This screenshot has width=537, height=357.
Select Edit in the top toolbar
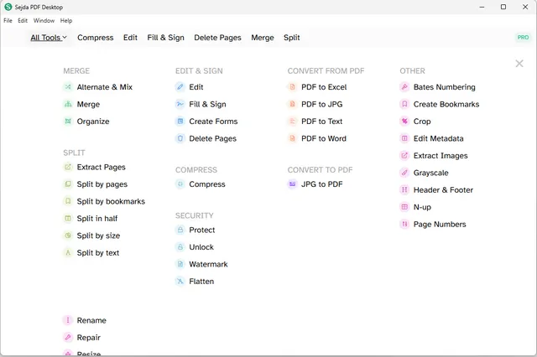(x=130, y=38)
